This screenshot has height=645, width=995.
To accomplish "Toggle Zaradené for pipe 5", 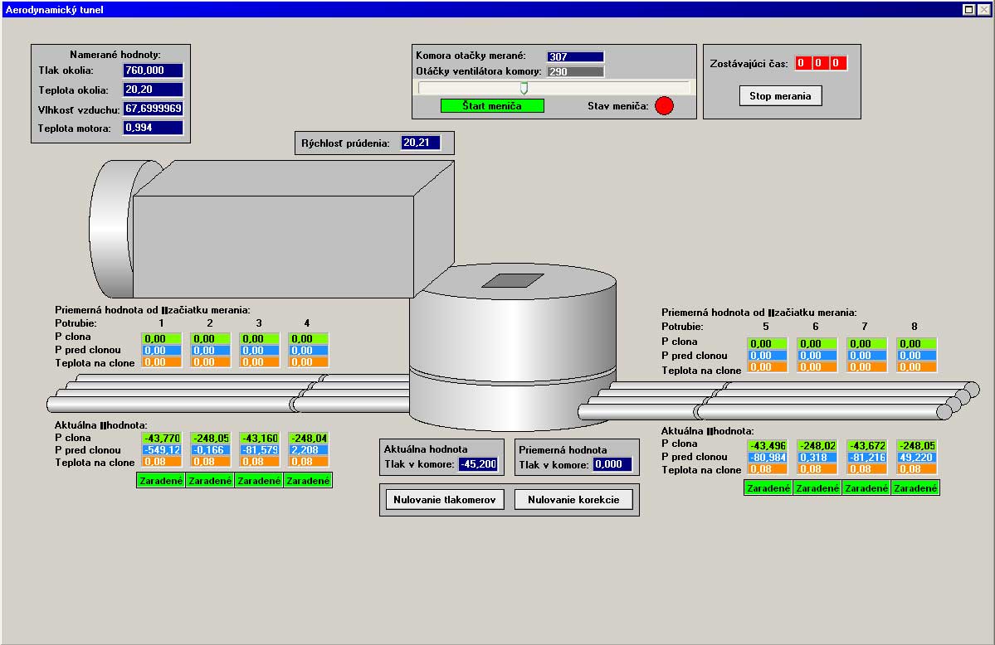I will [768, 488].
